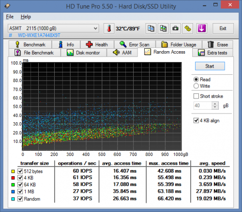Open the options gears icon
Viewport: 242px width, 212px height.
coord(188,28)
